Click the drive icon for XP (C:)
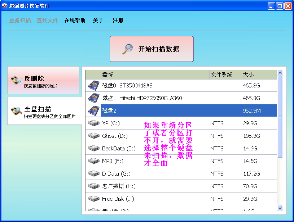Image resolution: width=294 pixels, height=222 pixels. (94, 123)
